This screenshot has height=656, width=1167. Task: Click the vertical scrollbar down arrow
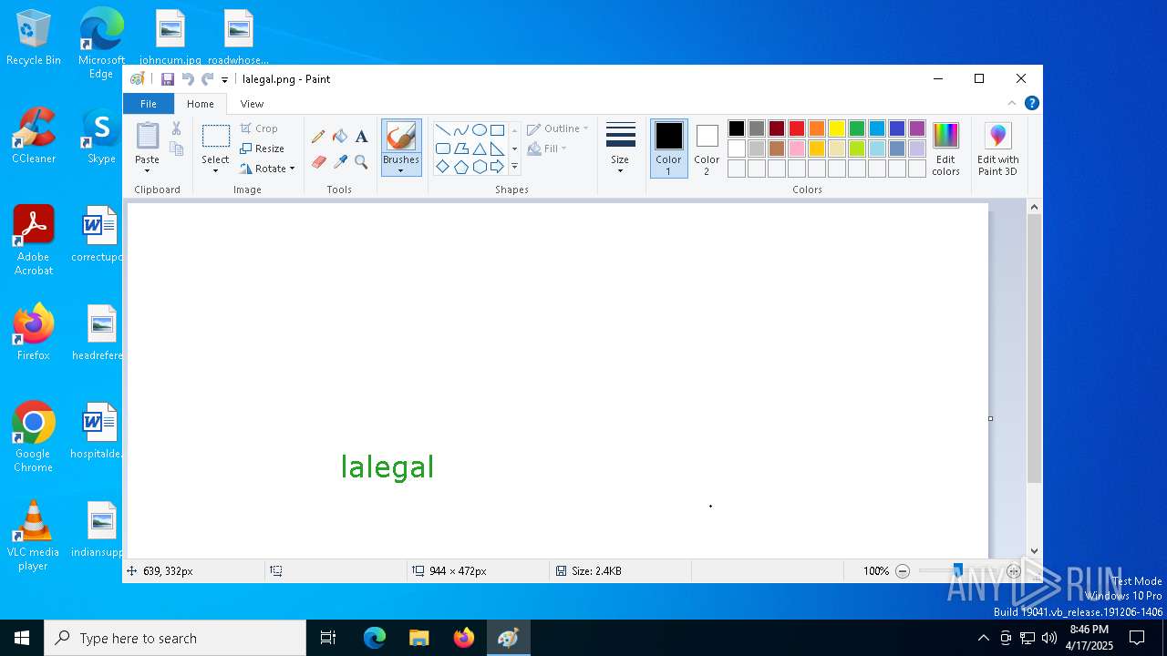[x=1034, y=550]
